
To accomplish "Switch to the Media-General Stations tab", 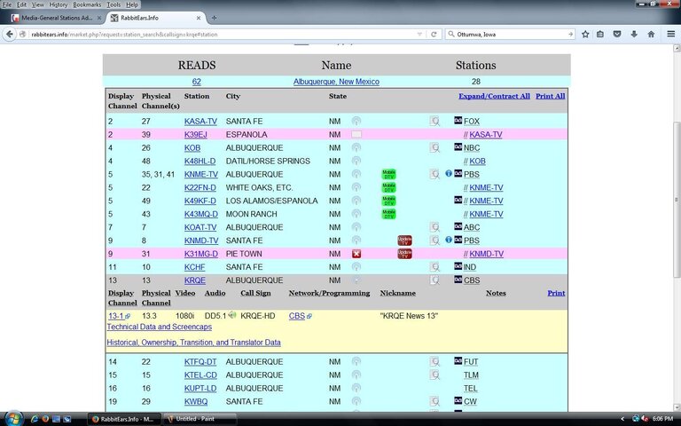I will point(57,18).
